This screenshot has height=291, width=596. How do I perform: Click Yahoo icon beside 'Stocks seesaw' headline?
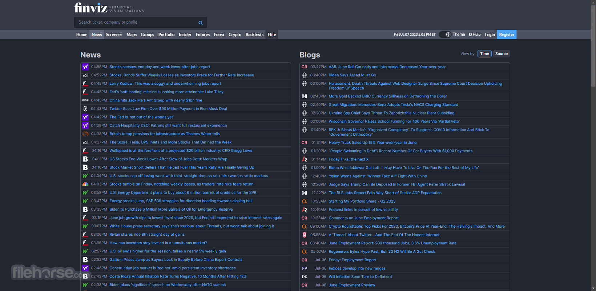(x=85, y=67)
